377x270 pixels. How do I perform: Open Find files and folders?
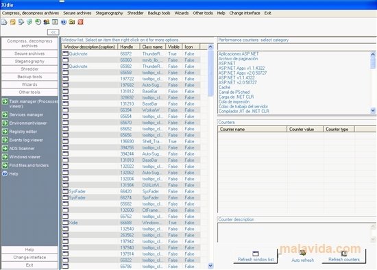(x=25, y=165)
